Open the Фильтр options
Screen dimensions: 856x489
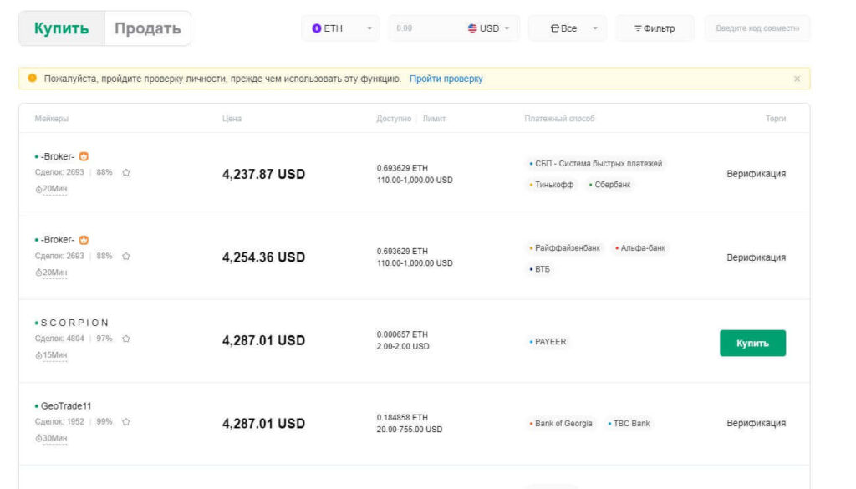click(x=655, y=28)
